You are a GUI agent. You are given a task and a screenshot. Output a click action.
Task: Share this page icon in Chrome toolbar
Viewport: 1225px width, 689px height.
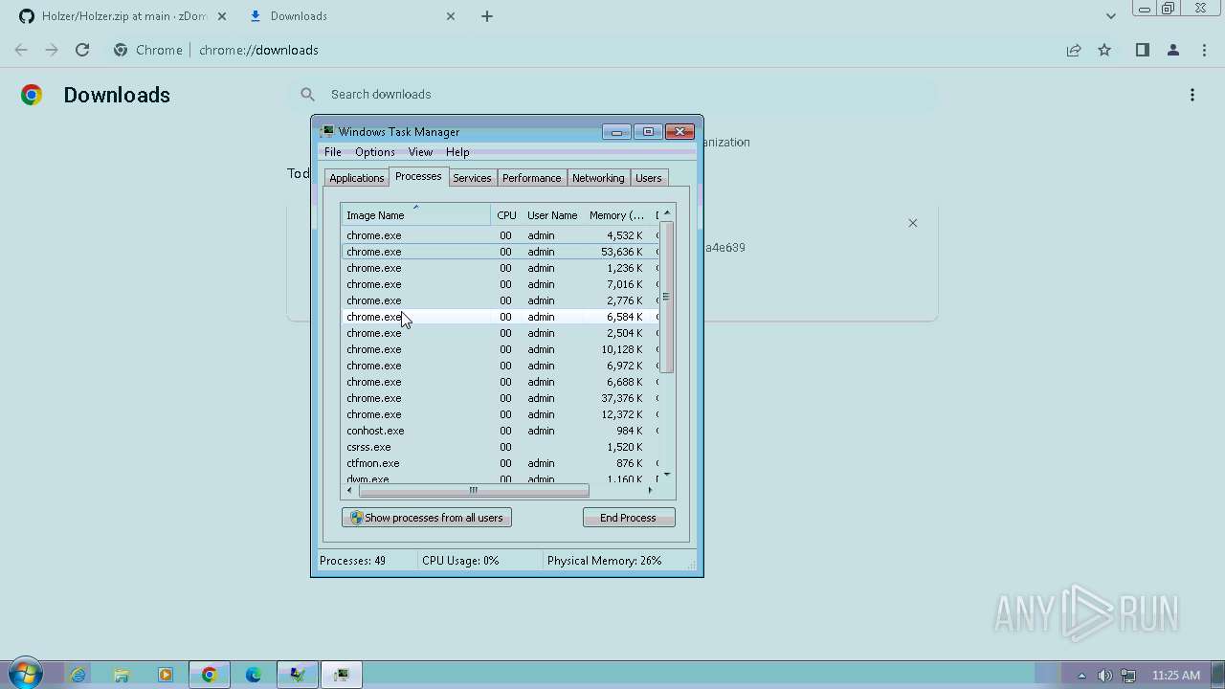click(x=1074, y=51)
